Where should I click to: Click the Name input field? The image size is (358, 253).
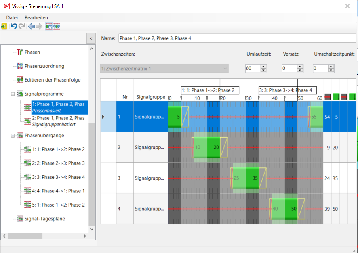pos(237,38)
